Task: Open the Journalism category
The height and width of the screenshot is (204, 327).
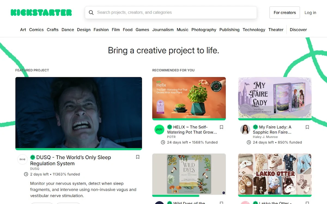Action: coord(163,30)
